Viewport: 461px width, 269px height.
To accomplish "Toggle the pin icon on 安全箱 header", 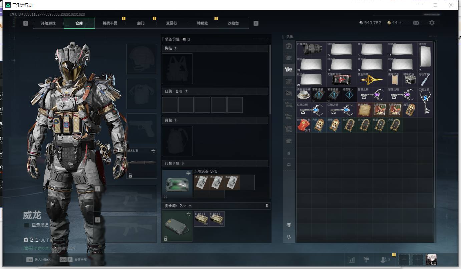I will tap(267, 206).
